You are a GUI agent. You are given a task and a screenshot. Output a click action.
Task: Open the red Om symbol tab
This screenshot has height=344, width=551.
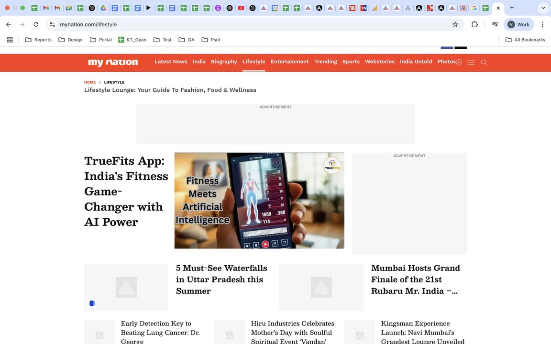[430, 8]
